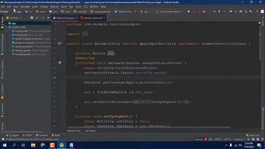
Task: Collapse the Gradle Scripts node
Action: [6, 27]
